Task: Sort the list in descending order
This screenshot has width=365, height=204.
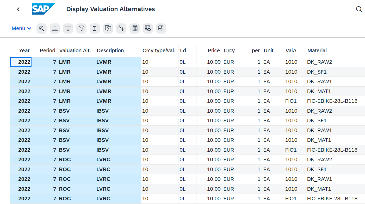Action: (68, 28)
